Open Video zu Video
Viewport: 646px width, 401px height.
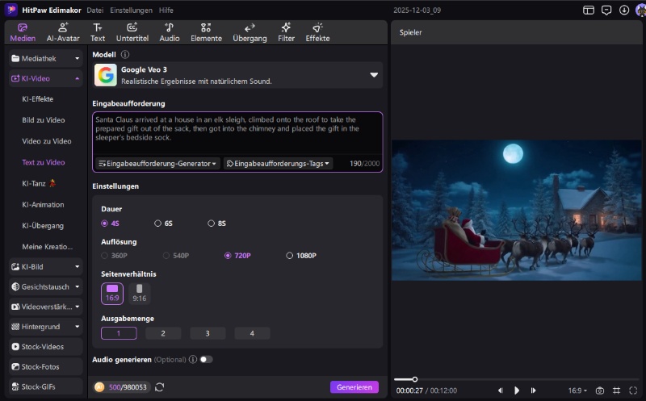(x=47, y=141)
